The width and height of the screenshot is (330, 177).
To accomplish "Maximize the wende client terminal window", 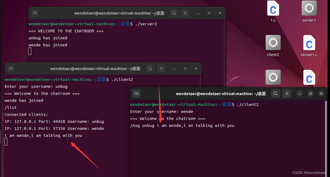I will coord(311,93).
